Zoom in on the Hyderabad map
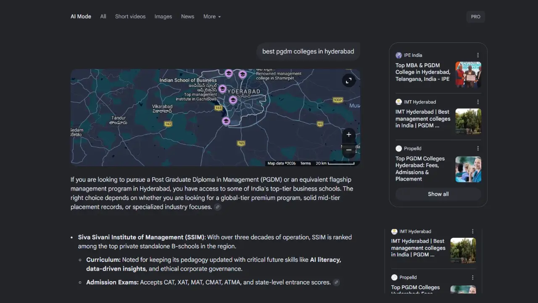538x303 pixels. click(x=349, y=135)
